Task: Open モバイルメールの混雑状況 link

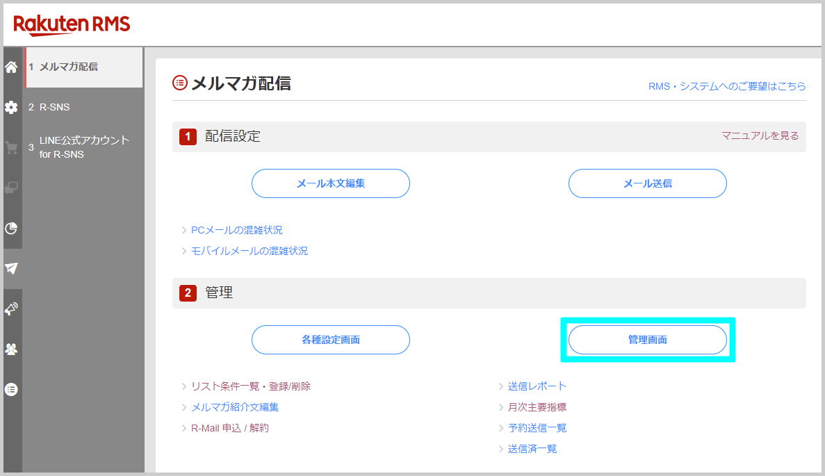Action: tap(250, 251)
